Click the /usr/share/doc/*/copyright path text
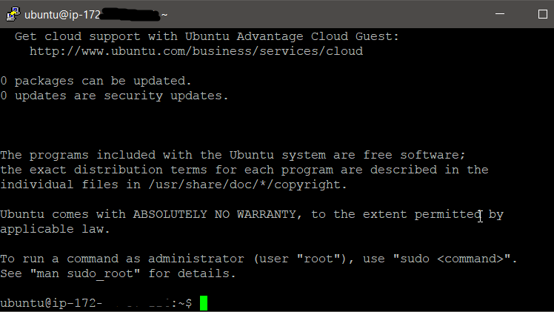The width and height of the screenshot is (554, 312). [x=247, y=185]
